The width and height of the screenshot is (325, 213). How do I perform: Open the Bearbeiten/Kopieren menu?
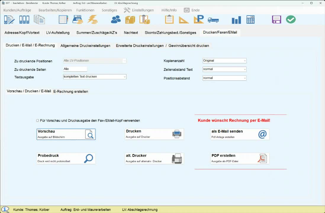coord(55,10)
